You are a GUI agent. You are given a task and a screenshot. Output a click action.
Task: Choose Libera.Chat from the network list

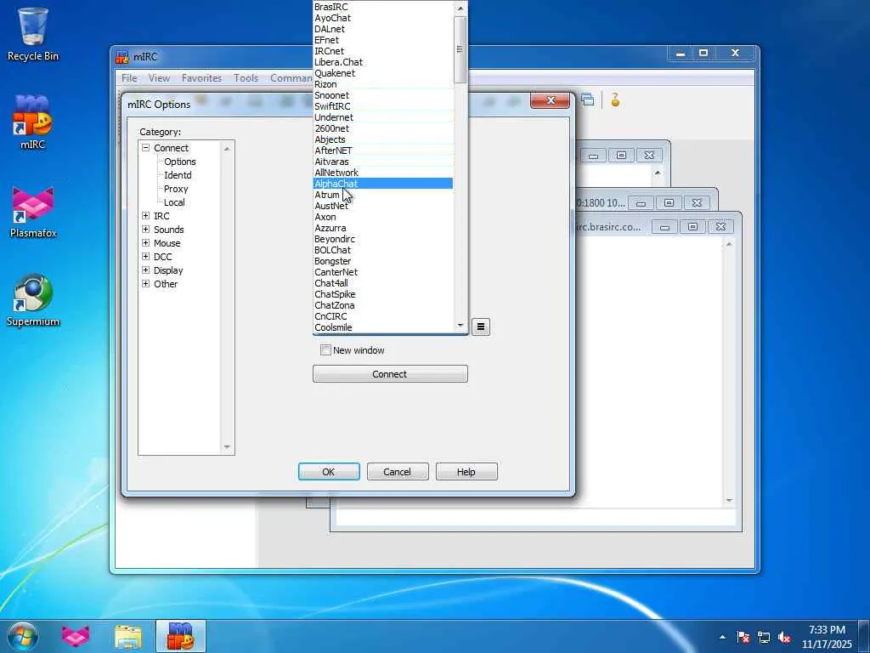(383, 62)
